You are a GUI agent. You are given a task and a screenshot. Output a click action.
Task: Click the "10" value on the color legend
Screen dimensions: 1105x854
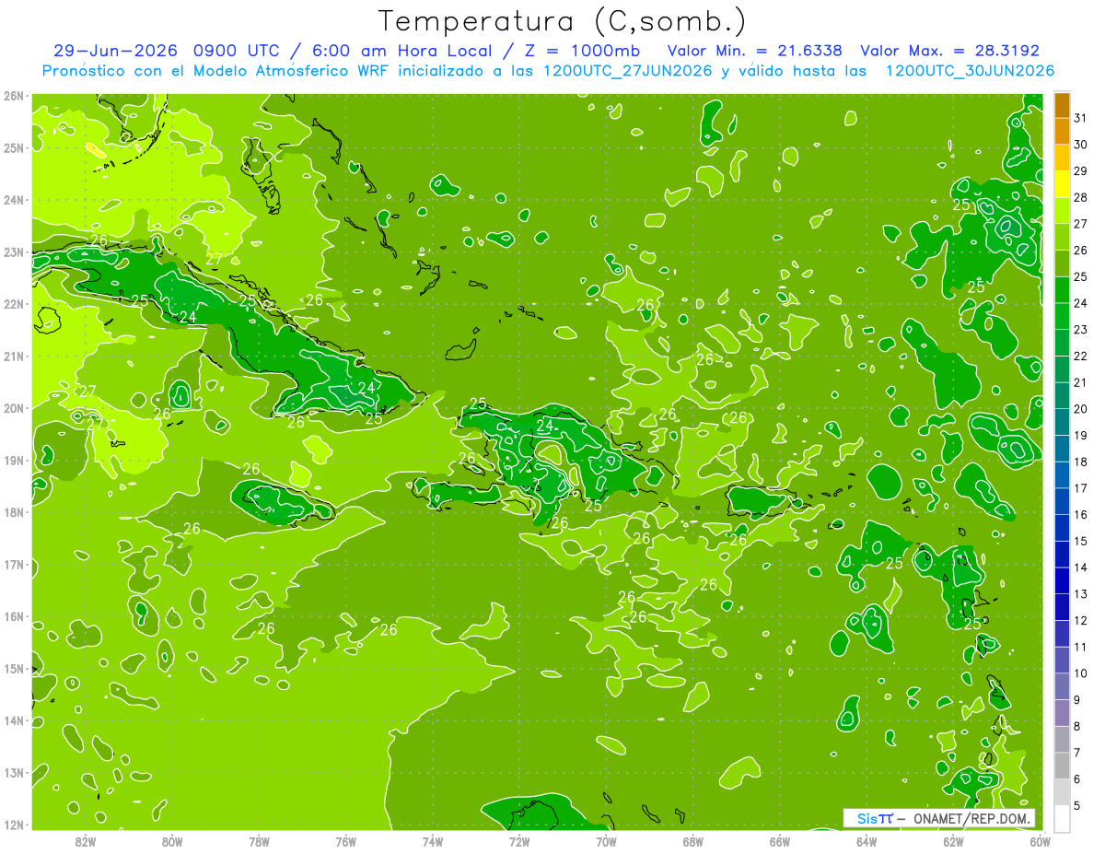1080,673
